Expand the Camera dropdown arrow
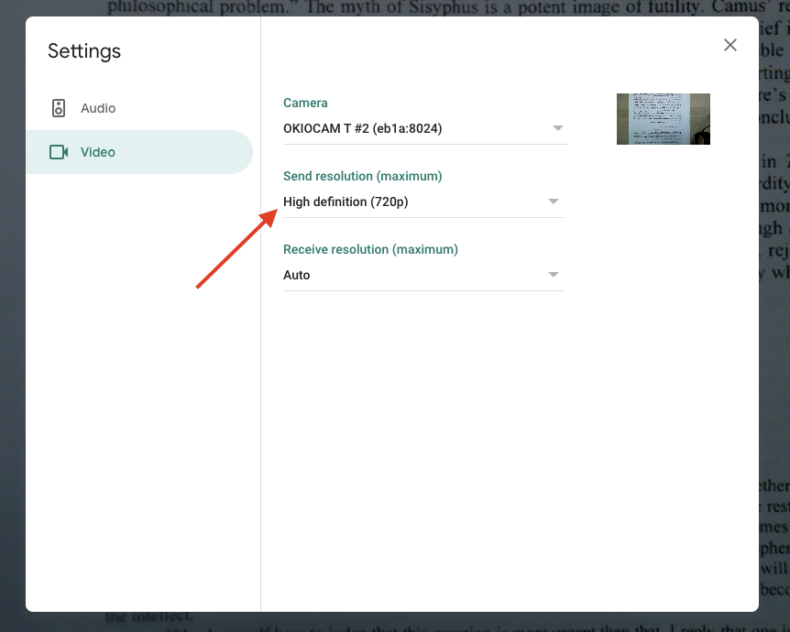The height and width of the screenshot is (632, 790). (x=557, y=128)
